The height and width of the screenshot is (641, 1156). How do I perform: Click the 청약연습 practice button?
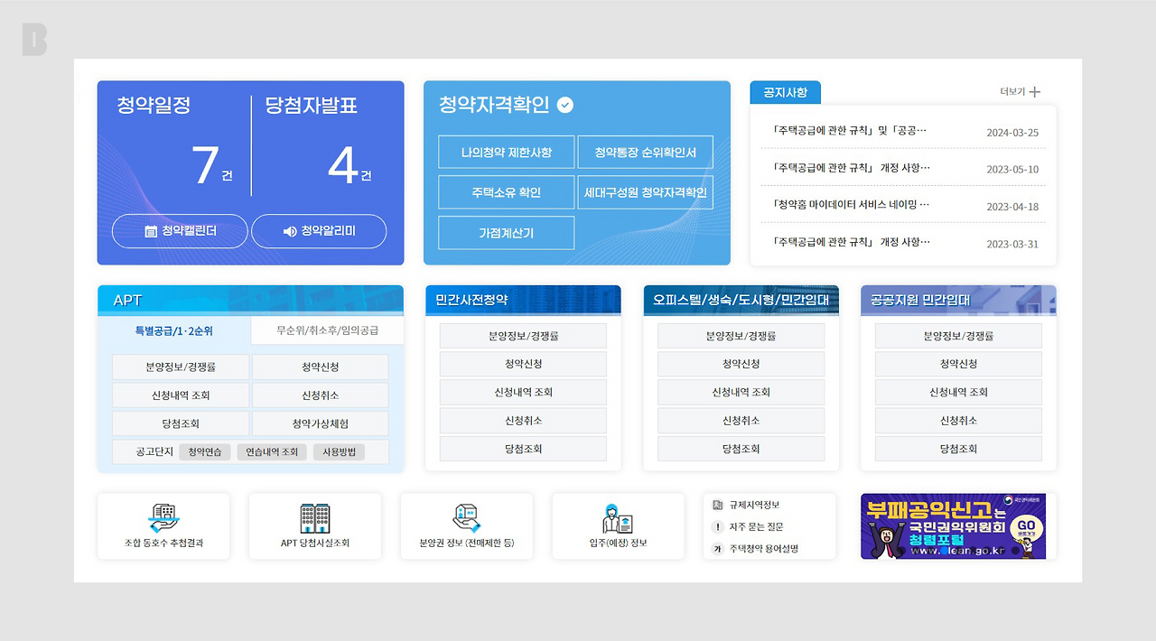pos(204,451)
